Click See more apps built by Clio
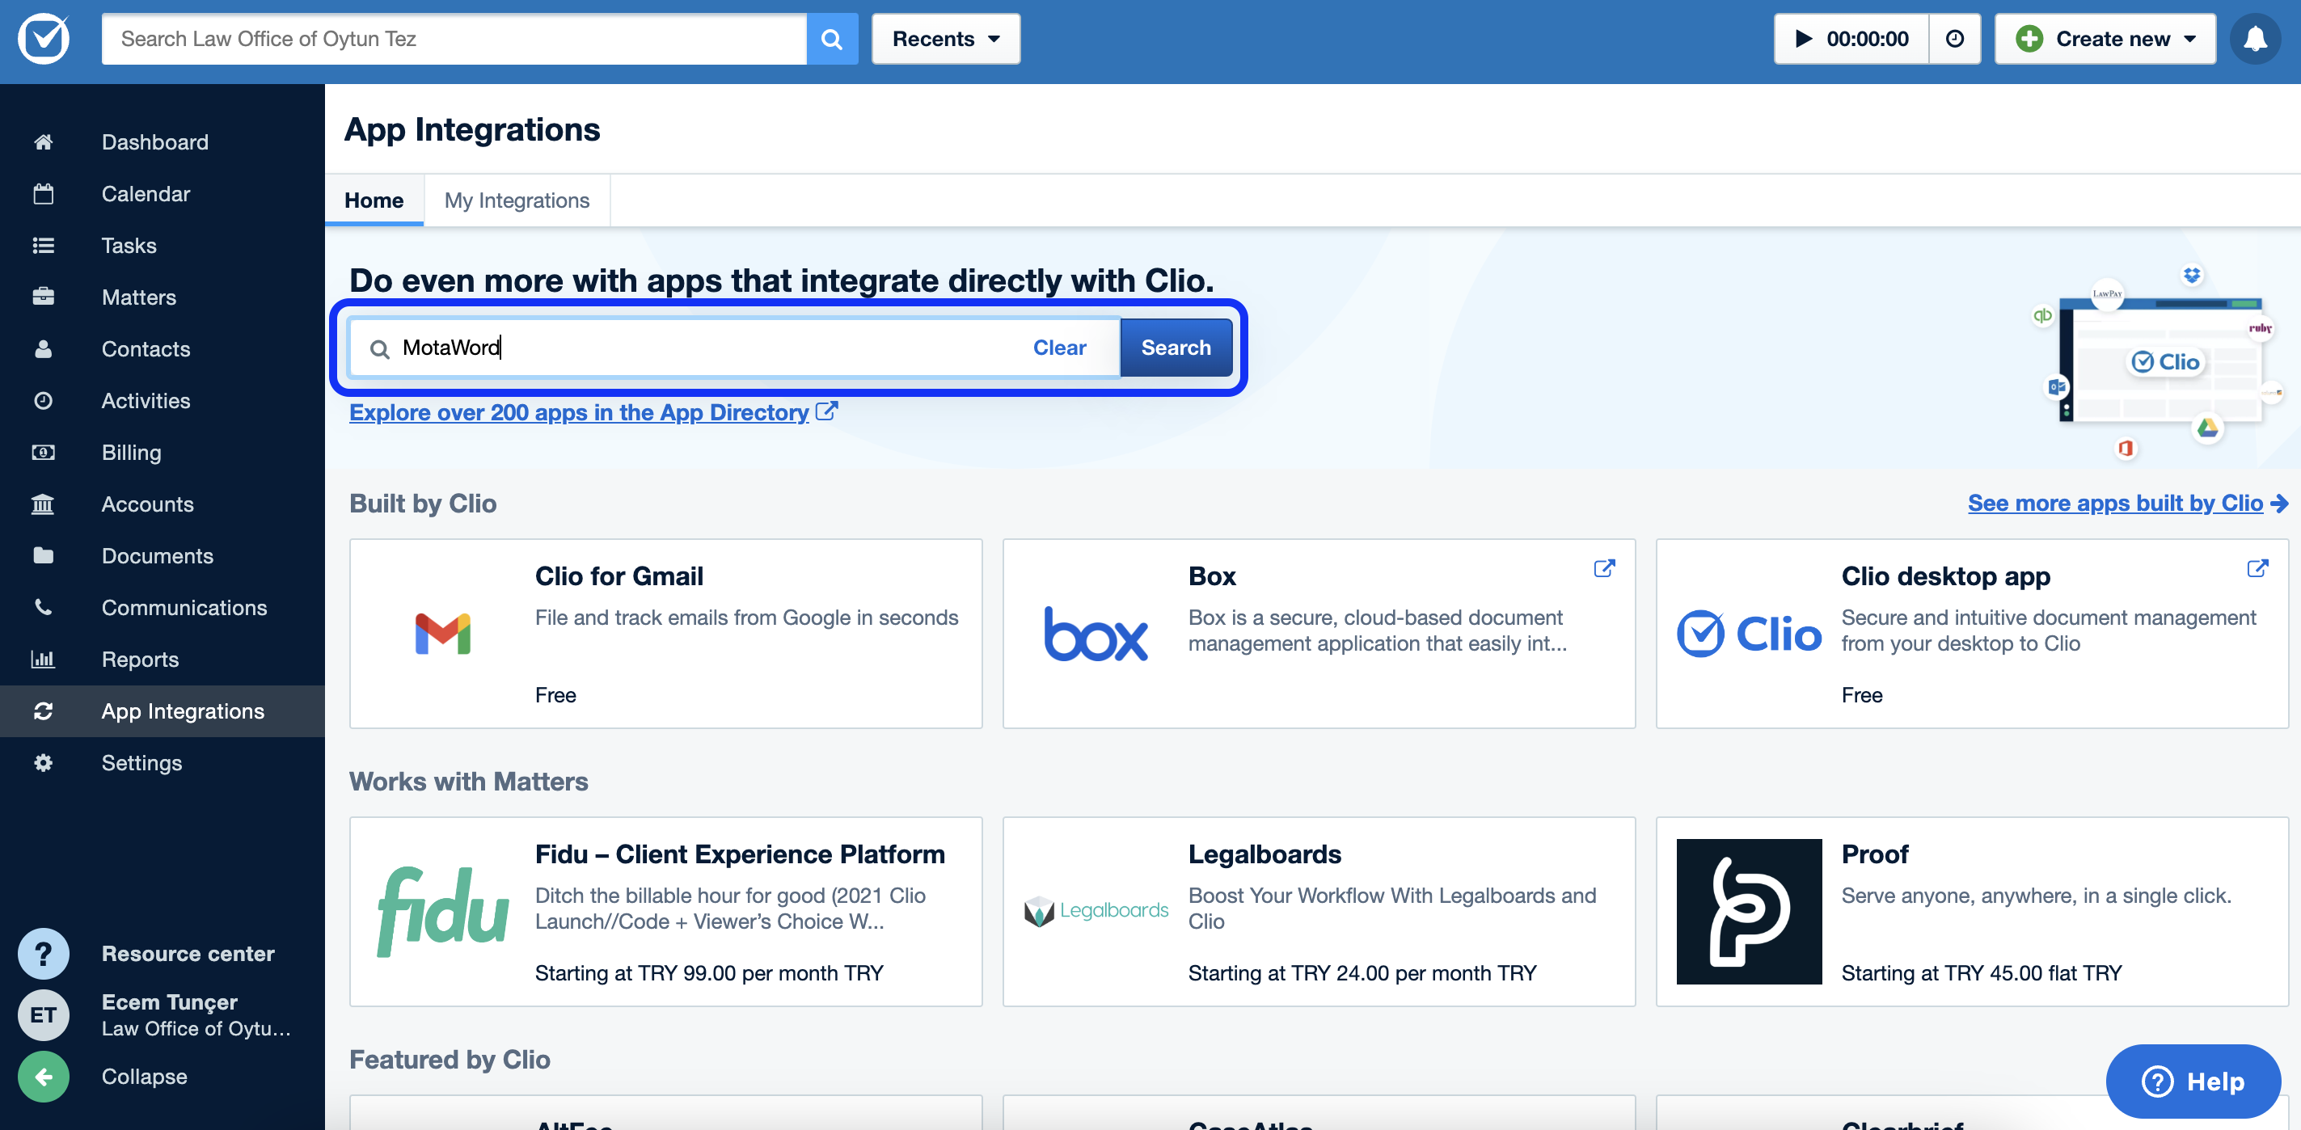 [2114, 503]
